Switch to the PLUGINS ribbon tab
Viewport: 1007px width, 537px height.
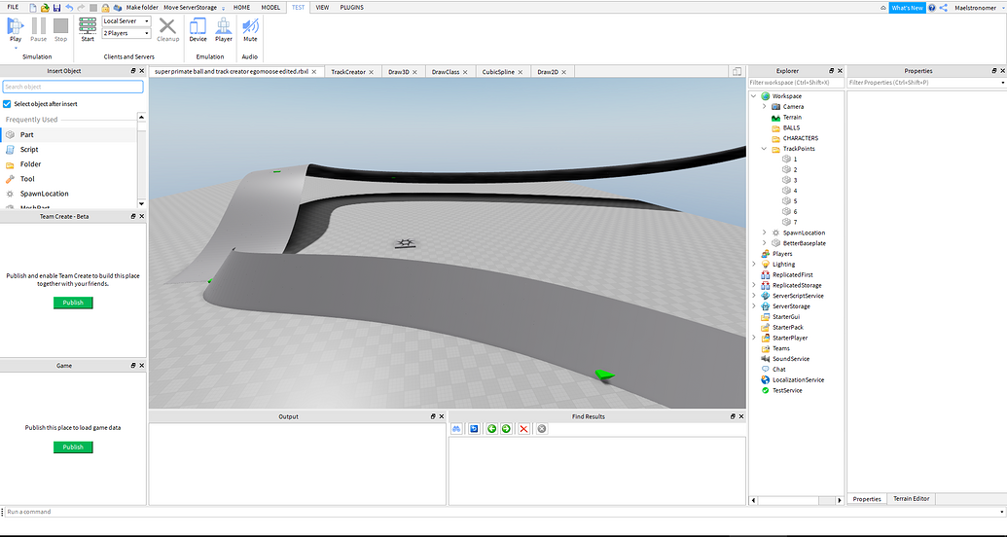point(351,8)
